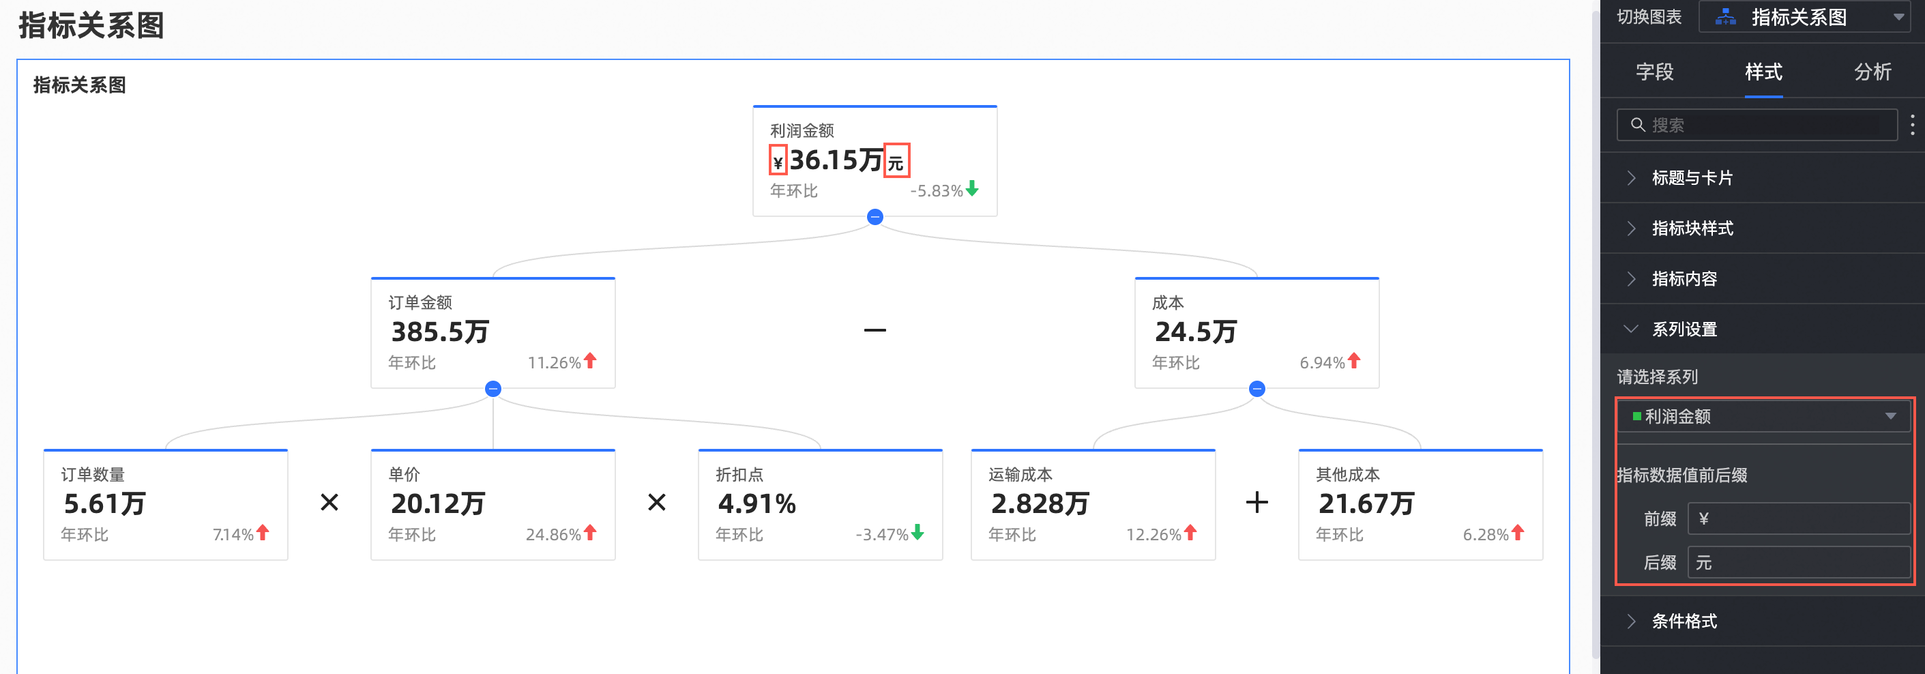Click the 指标关系图 page title
Viewport: 1925px width, 674px height.
91,25
